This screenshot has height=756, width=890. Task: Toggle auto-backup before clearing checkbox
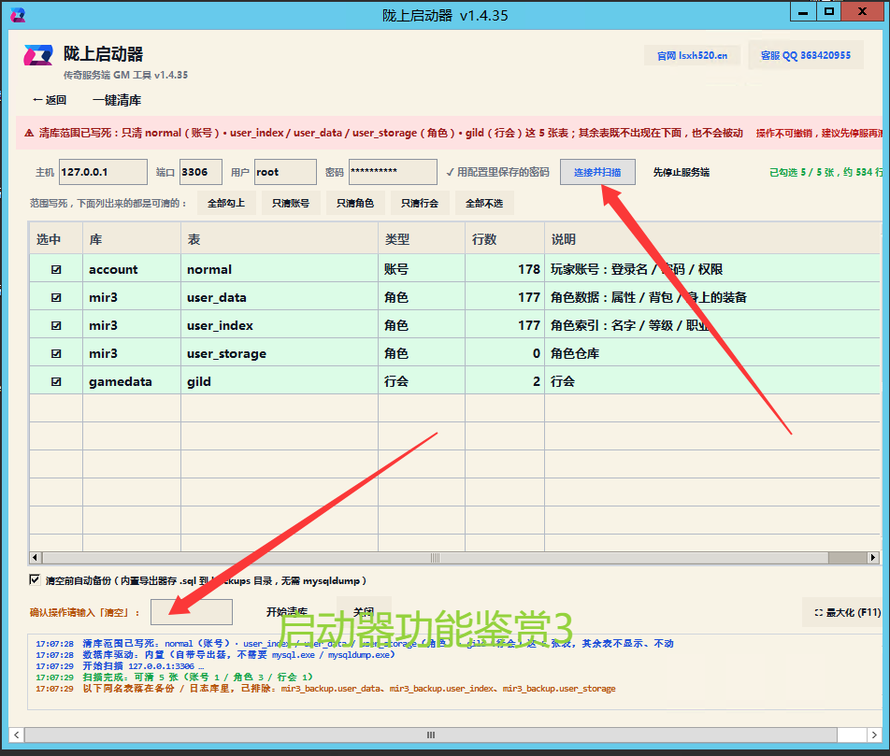pyautogui.click(x=35, y=580)
